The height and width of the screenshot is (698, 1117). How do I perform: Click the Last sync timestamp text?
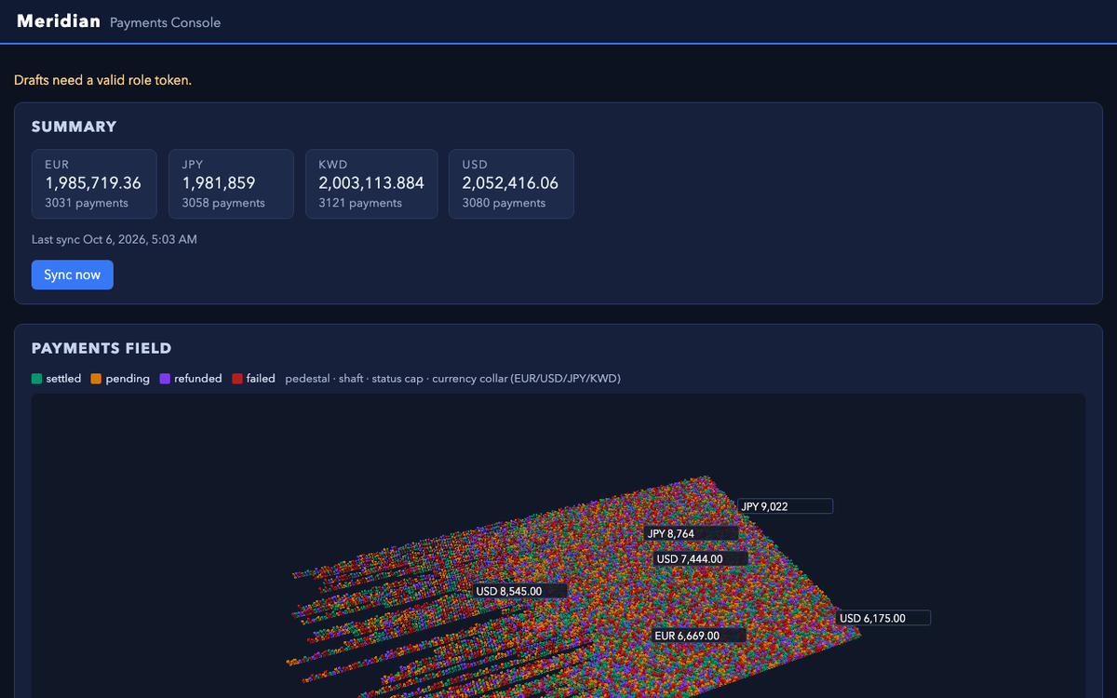pos(114,239)
